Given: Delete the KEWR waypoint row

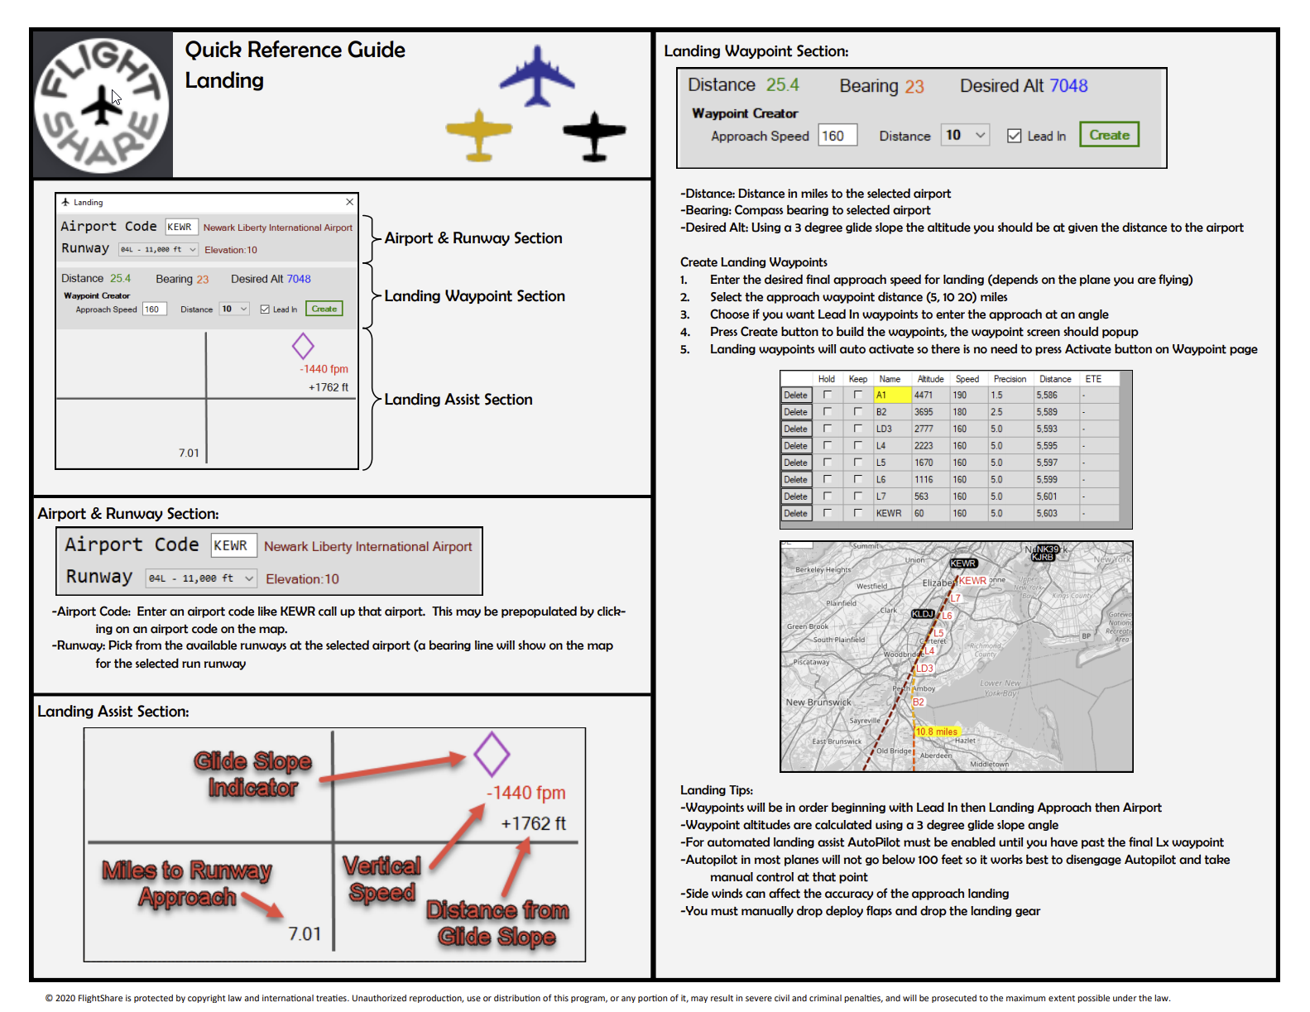Looking at the screenshot, I should coord(796,513).
